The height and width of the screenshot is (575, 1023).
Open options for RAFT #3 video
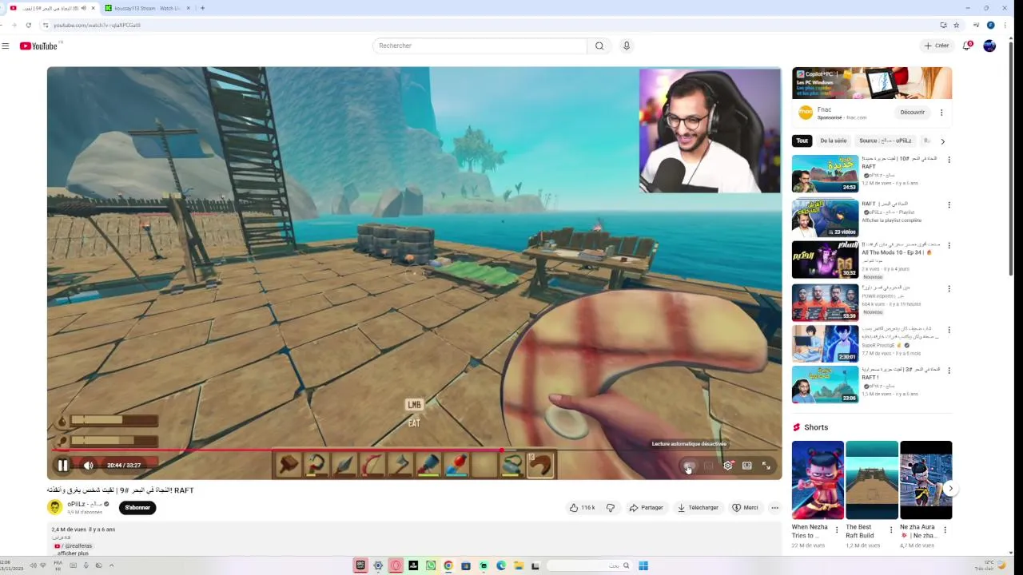pos(949,371)
